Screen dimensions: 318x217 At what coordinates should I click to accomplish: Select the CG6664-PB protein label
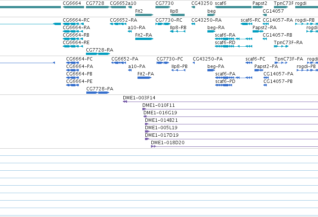coord(79,74)
